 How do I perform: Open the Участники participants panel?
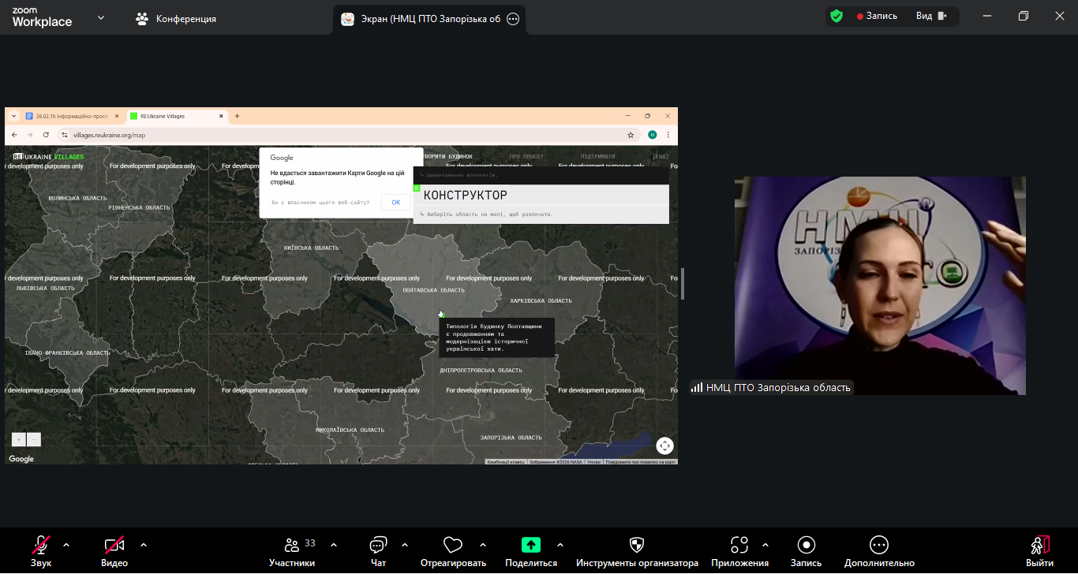[x=292, y=551]
